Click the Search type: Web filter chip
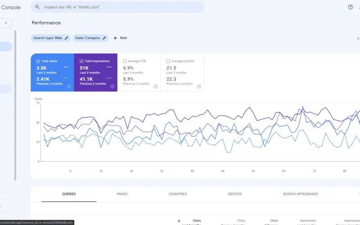The width and height of the screenshot is (360, 225). pos(51,38)
